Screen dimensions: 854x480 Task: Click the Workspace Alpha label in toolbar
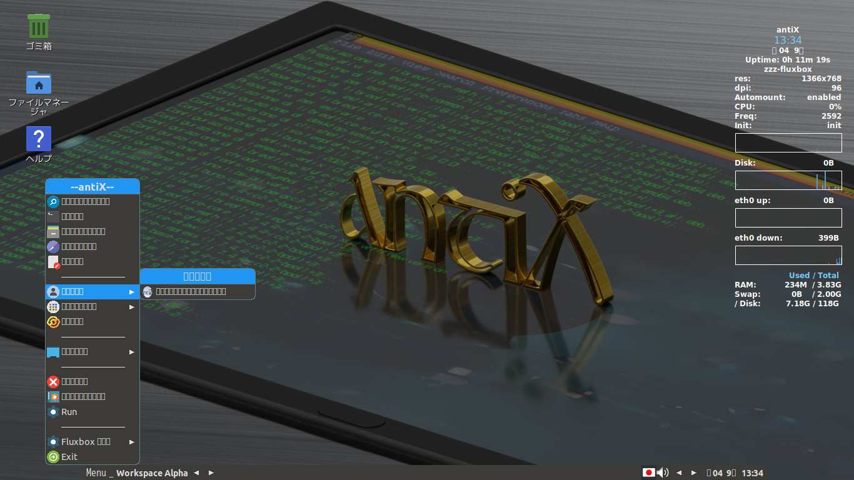point(152,473)
